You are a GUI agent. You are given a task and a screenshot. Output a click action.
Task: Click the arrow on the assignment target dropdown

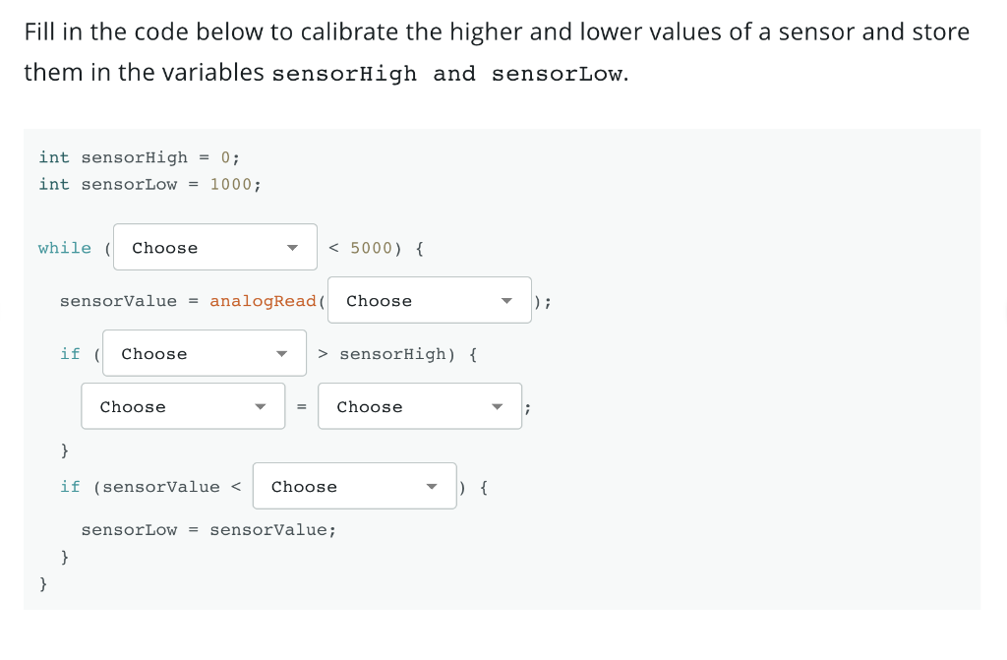pos(260,405)
